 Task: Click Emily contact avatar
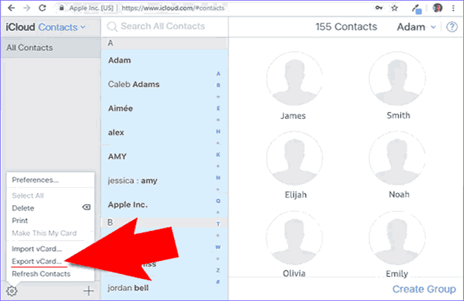click(x=397, y=238)
